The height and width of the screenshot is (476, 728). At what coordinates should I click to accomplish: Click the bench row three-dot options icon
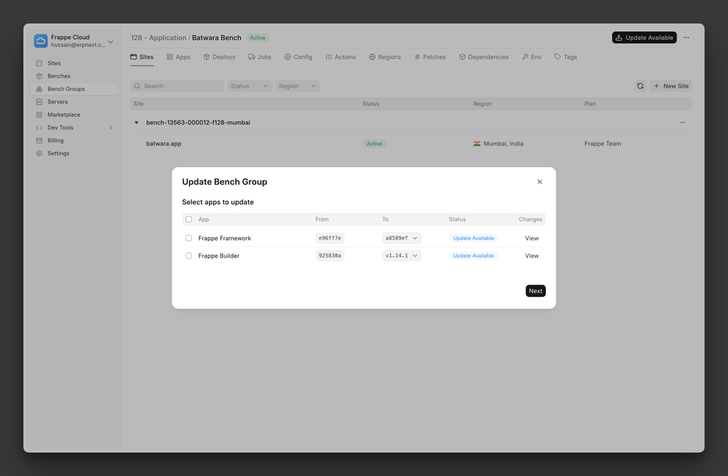pos(682,122)
